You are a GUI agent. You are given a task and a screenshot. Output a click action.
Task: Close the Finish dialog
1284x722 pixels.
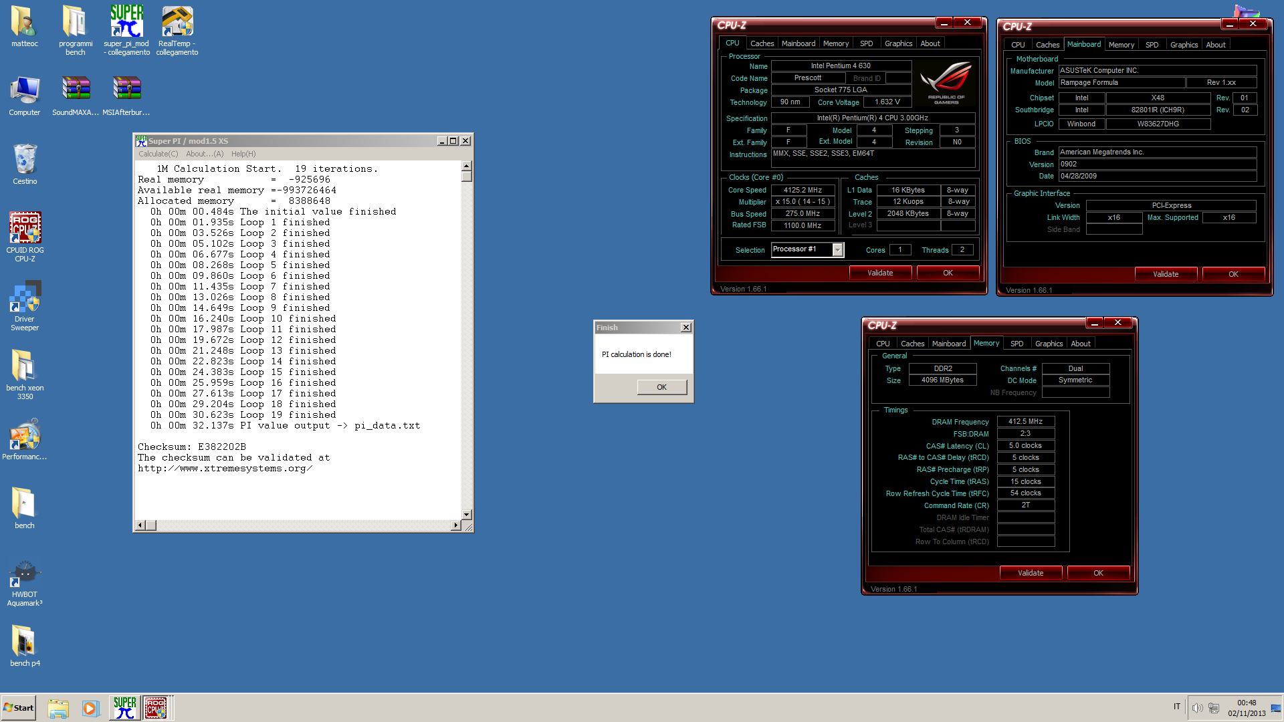[x=685, y=328]
